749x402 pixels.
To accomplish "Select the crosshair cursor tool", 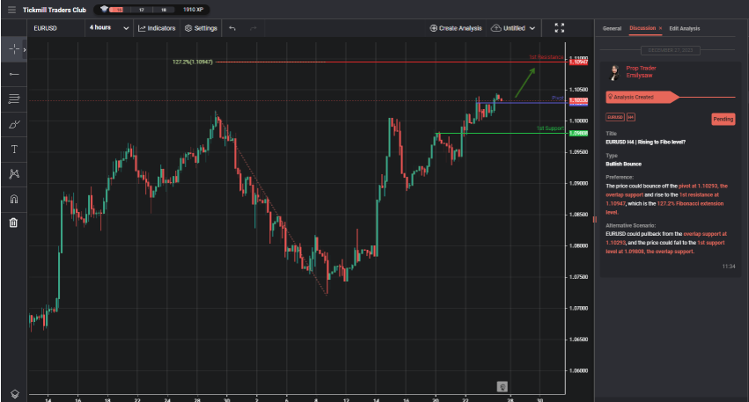I will click(x=14, y=49).
